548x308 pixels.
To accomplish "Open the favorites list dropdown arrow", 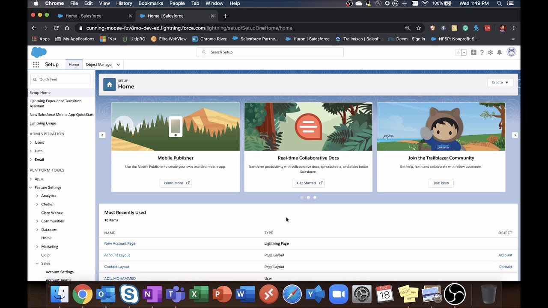I will (464, 52).
